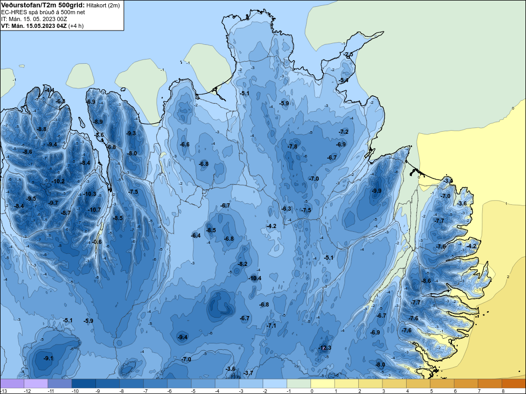Viewport: 526px width, 394px height.
Task: Click the 'IT: Mán. 15. 05. 2023 00Z' line
Action: [34, 19]
